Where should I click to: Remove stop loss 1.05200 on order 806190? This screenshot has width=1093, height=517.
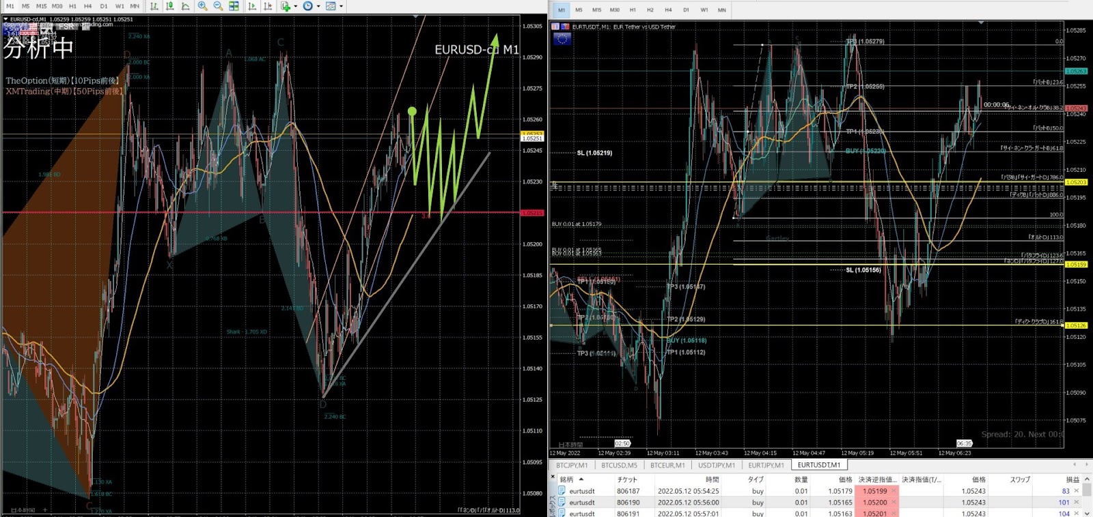[894, 503]
